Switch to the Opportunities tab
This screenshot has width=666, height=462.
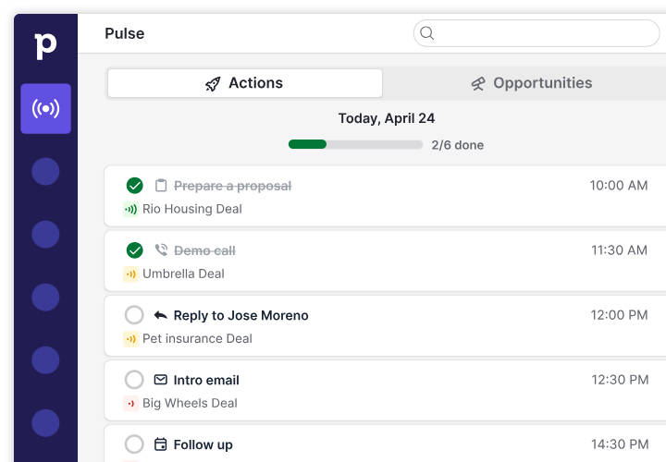pyautogui.click(x=531, y=83)
